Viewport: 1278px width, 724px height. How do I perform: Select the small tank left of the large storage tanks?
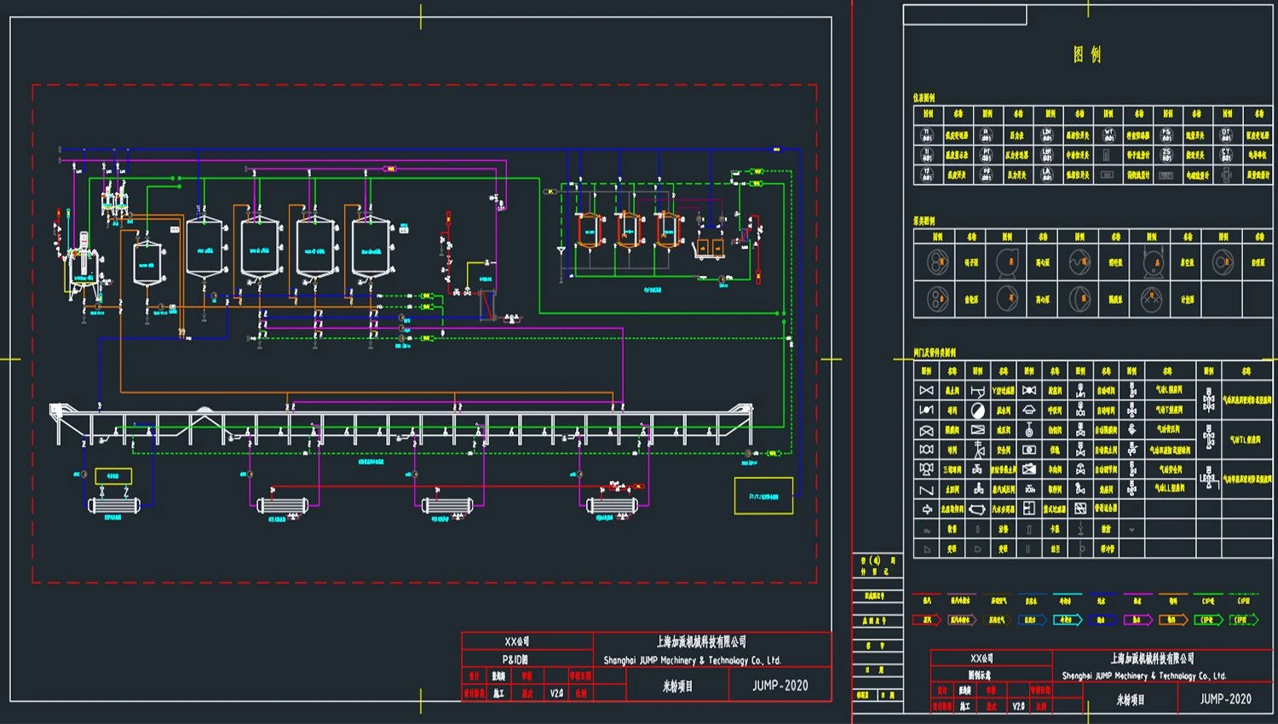(148, 262)
